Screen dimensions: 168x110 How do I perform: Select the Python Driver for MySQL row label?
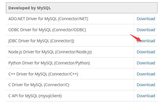point(49,63)
